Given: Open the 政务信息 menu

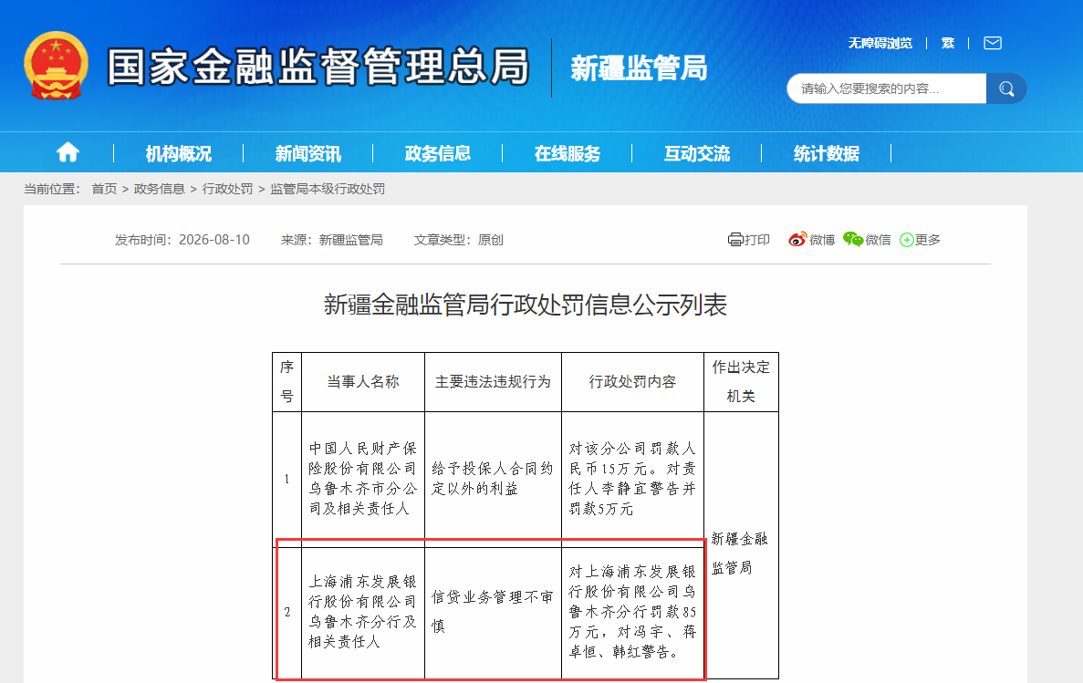Looking at the screenshot, I should 438,153.
